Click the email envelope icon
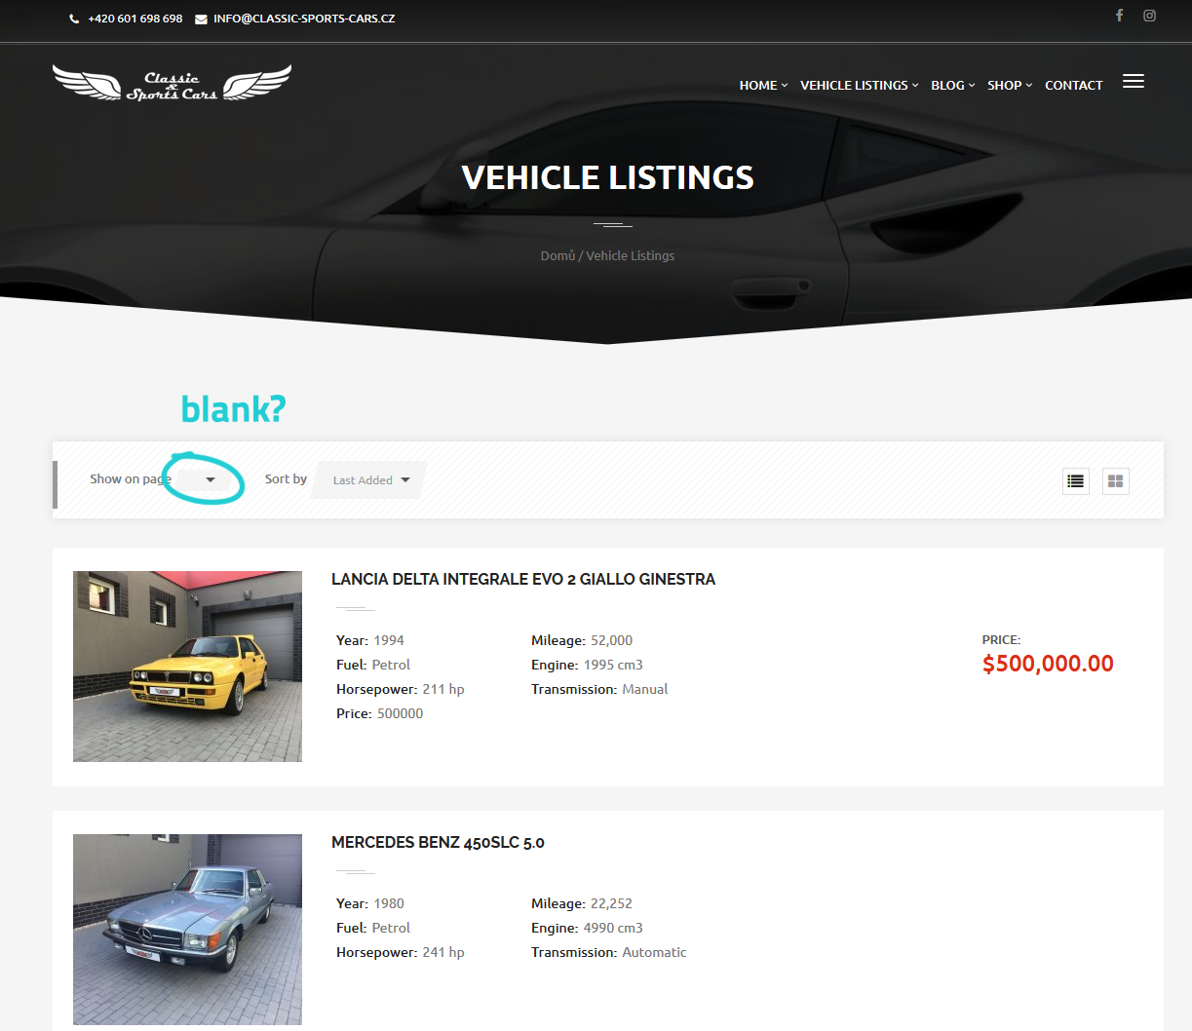The image size is (1192, 1031). click(201, 19)
